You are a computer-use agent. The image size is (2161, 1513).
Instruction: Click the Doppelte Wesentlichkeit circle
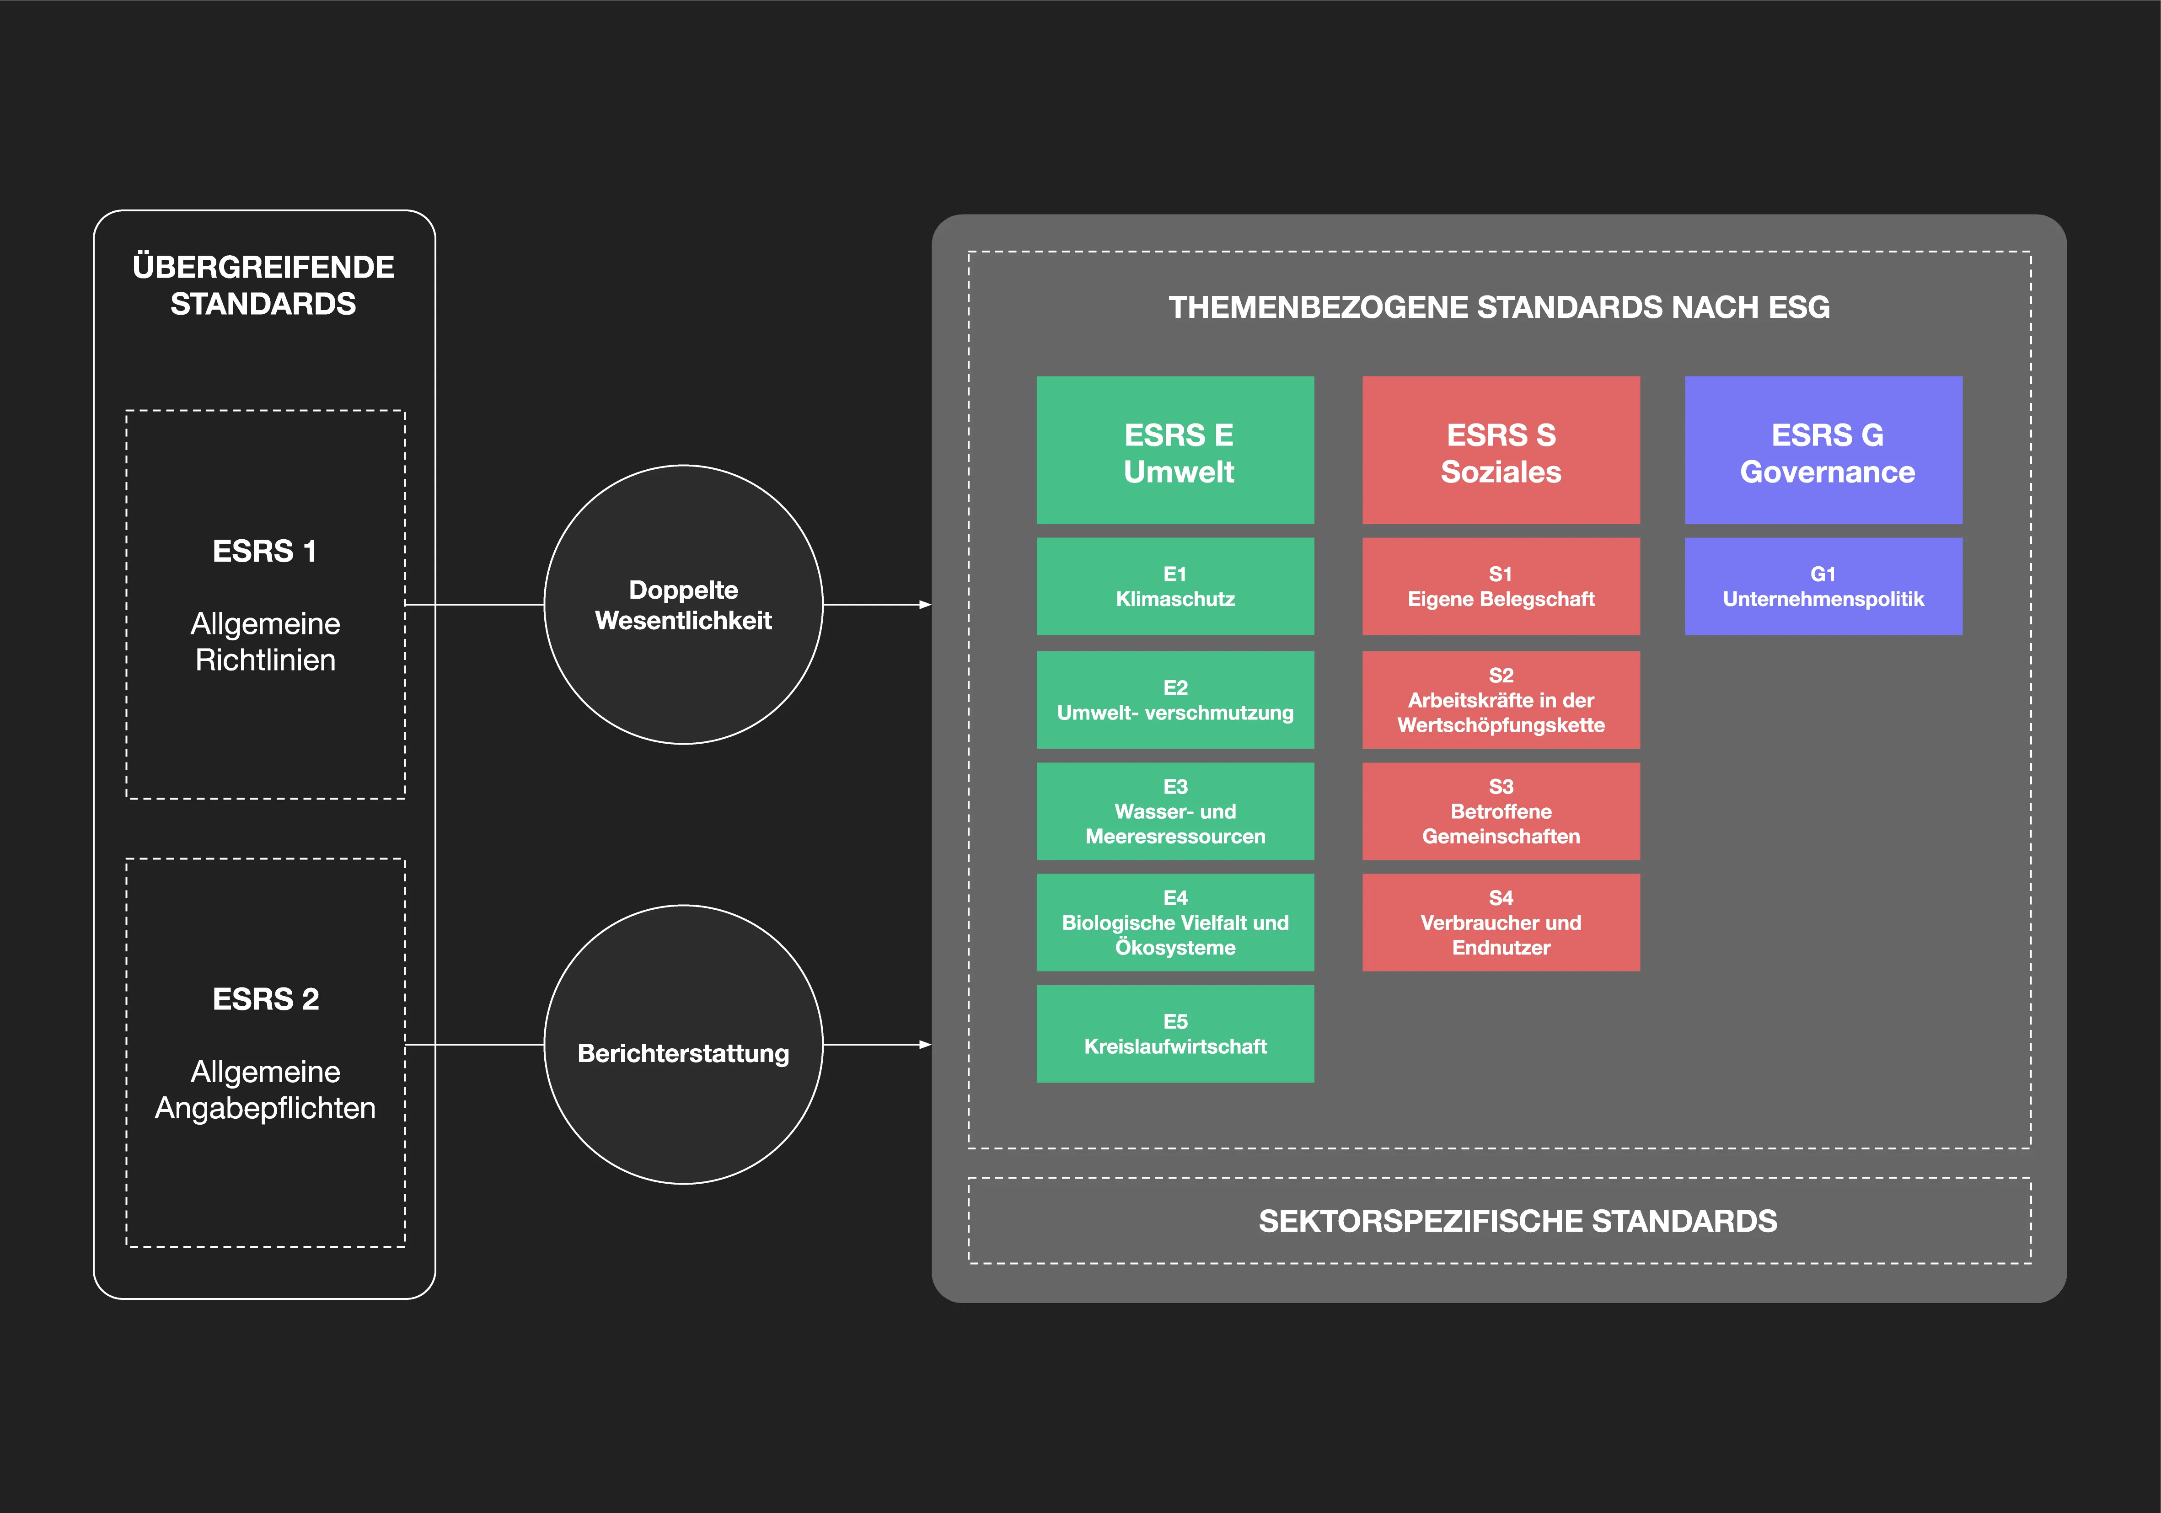[x=683, y=605]
